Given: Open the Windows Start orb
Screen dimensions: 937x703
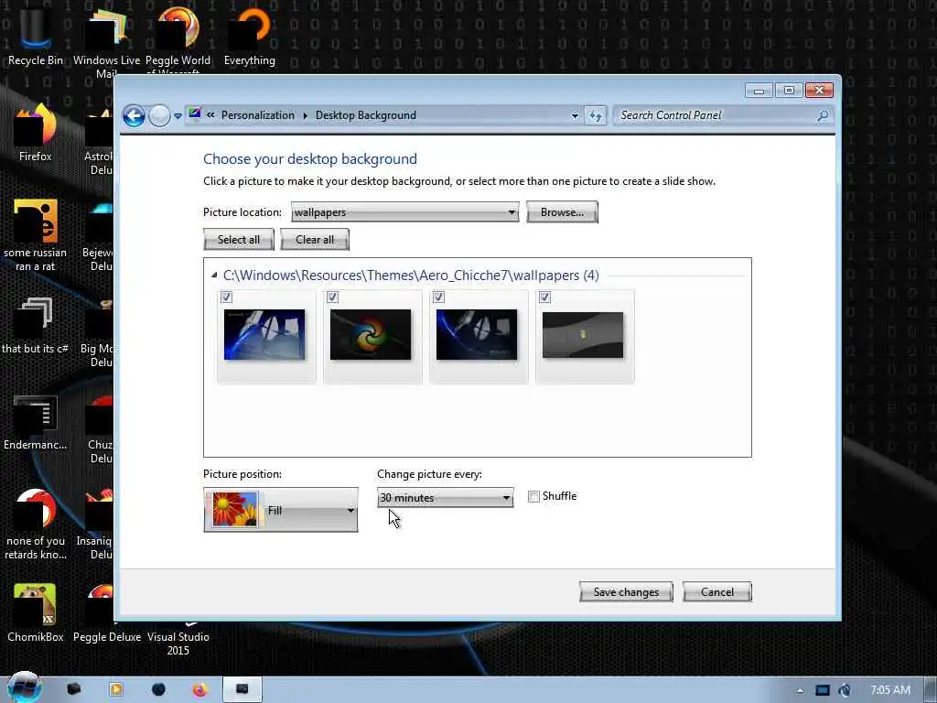Looking at the screenshot, I should (x=24, y=687).
